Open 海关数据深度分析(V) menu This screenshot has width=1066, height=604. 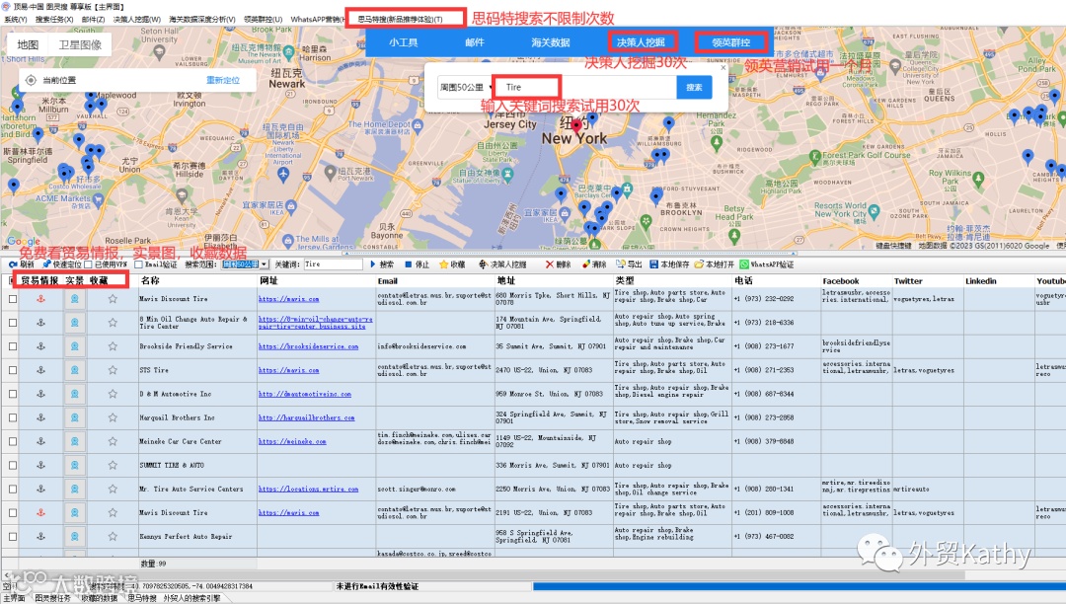coord(202,19)
